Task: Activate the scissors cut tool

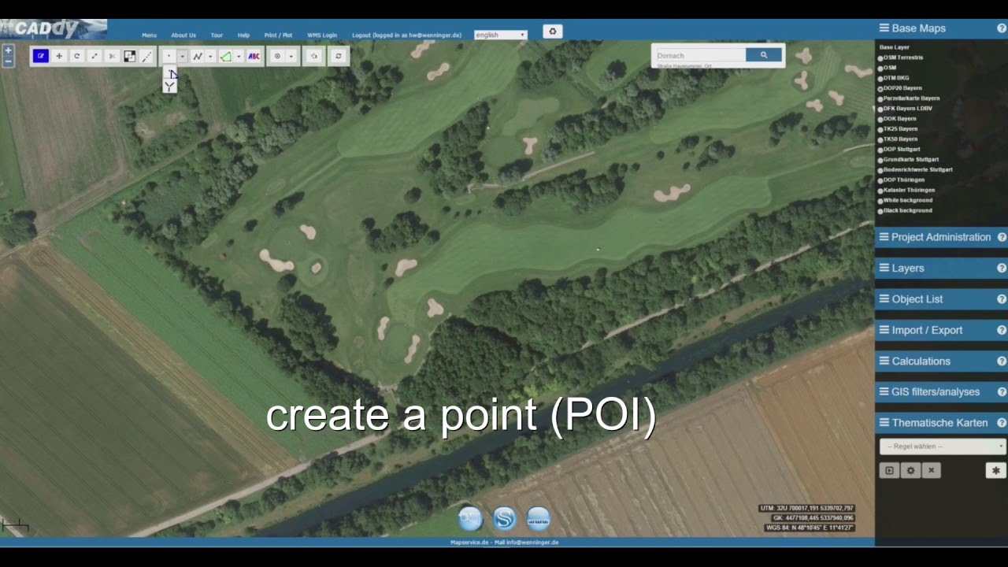Action: (112, 56)
